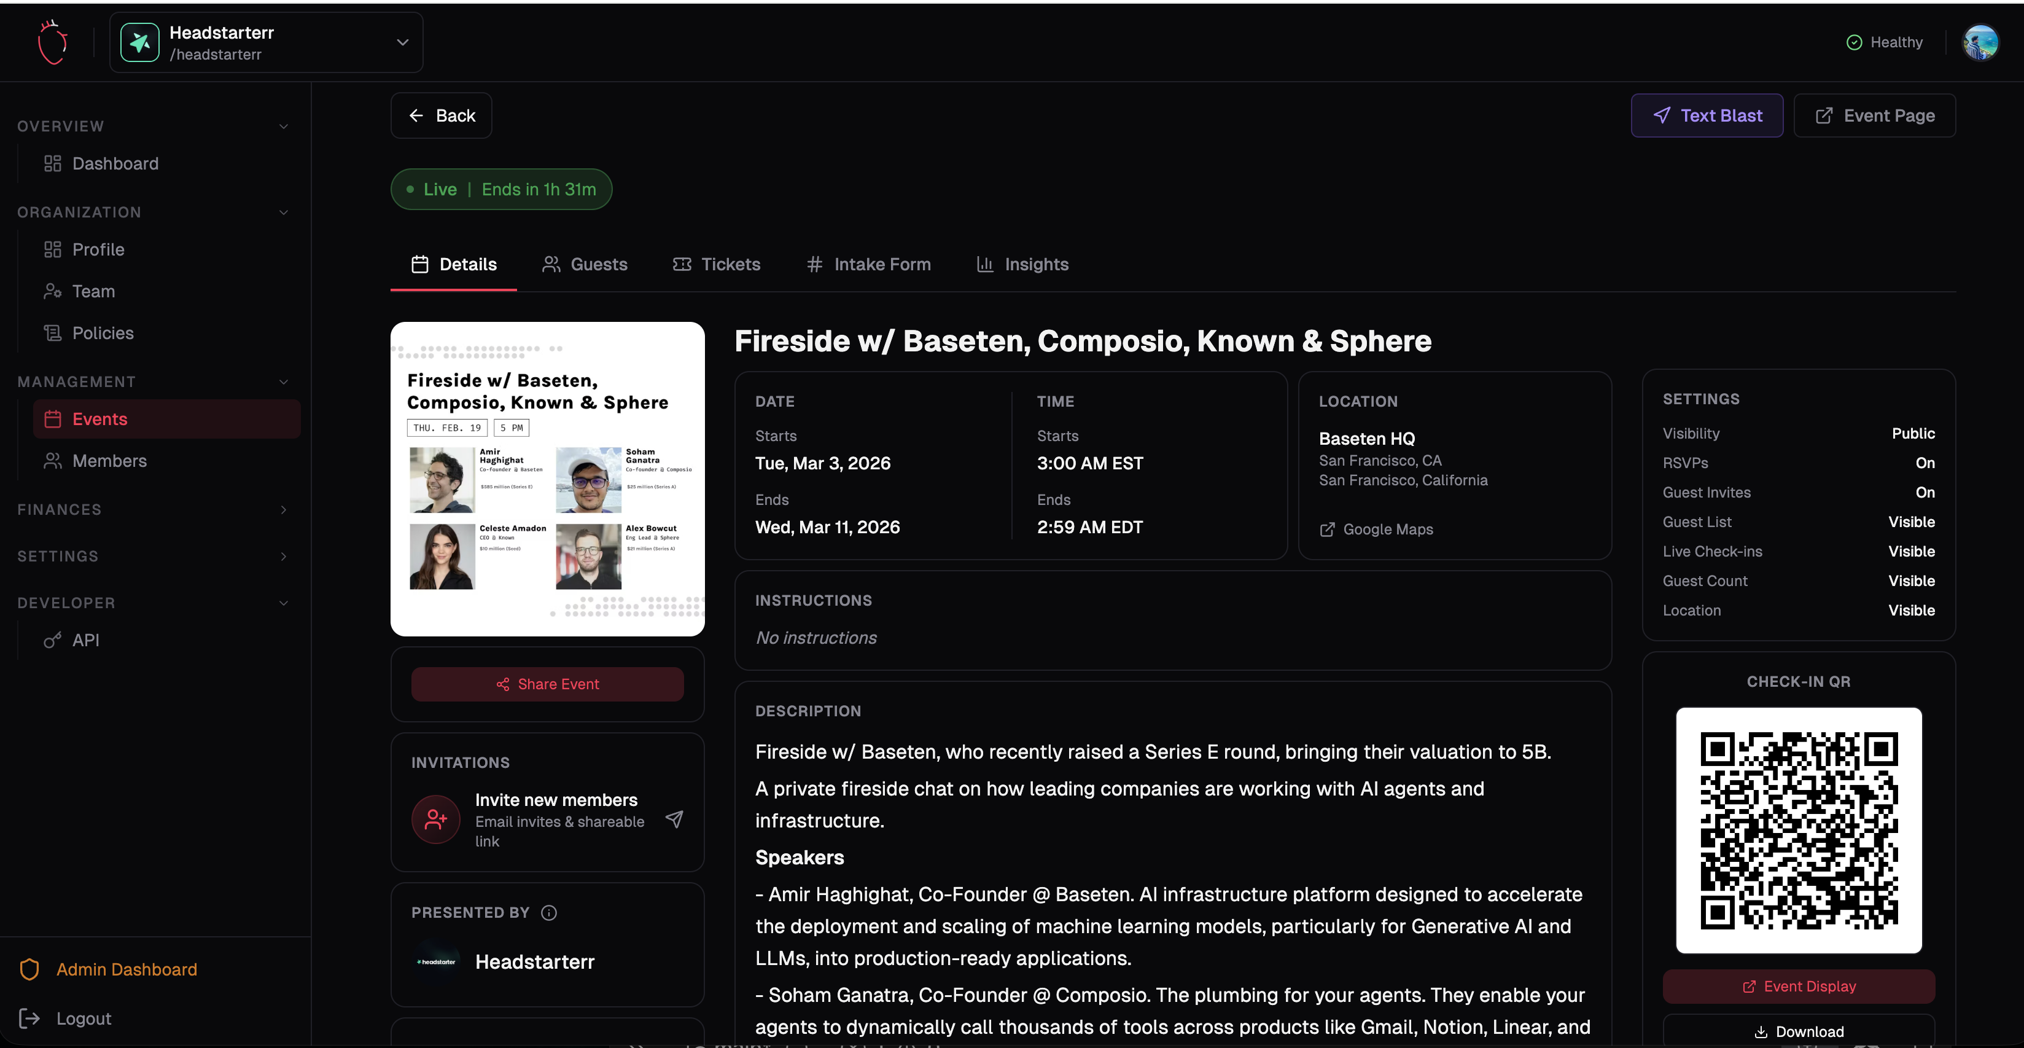
Task: Click the event poster thumbnail
Action: click(547, 479)
